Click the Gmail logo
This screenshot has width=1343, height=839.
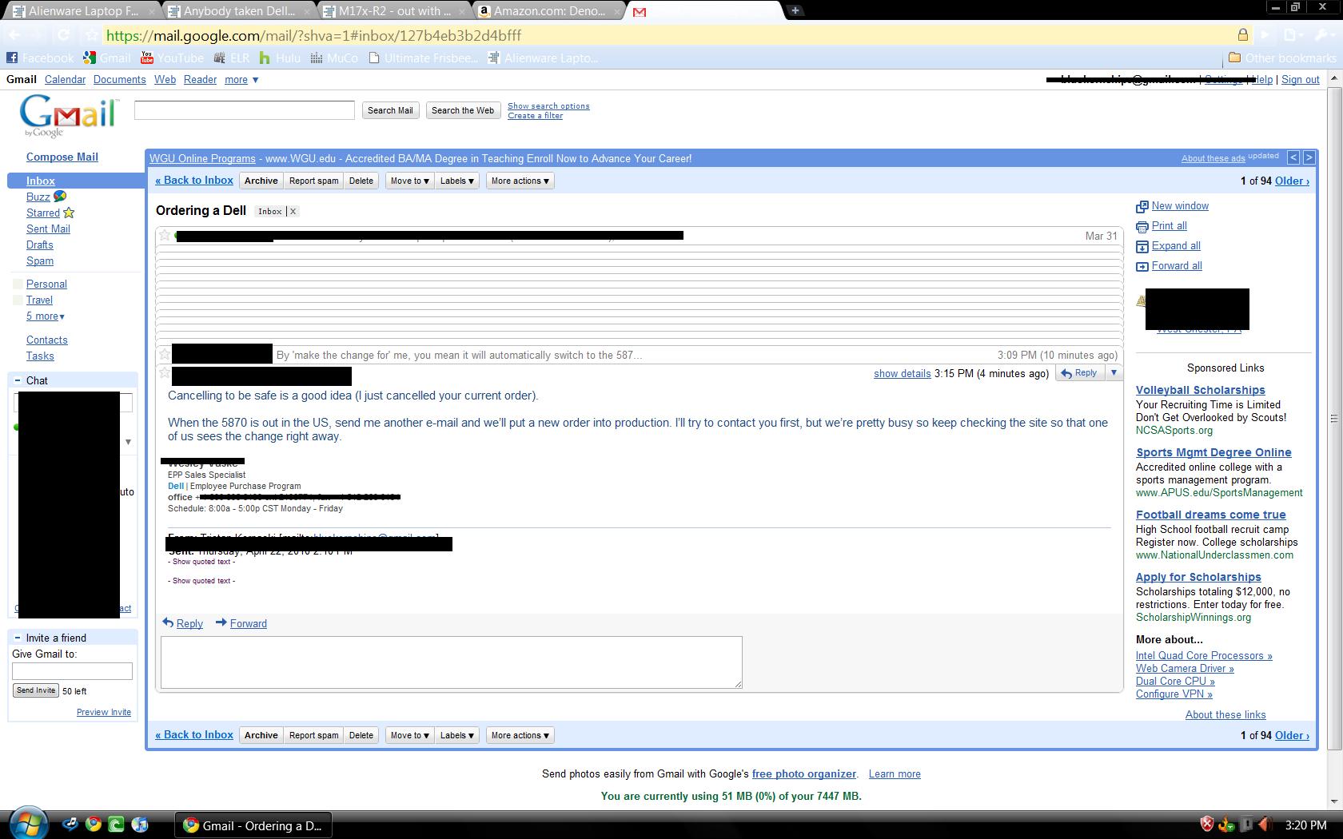point(68,116)
